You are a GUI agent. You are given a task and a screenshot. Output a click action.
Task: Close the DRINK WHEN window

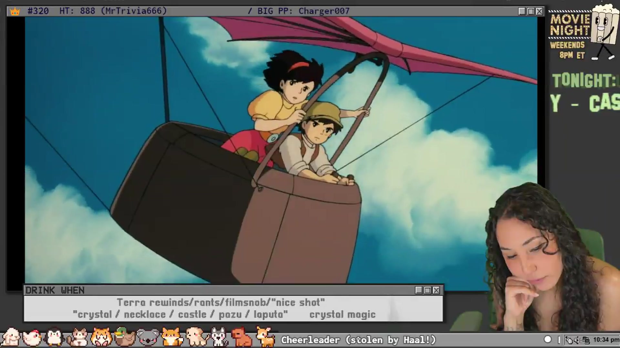tap(436, 290)
